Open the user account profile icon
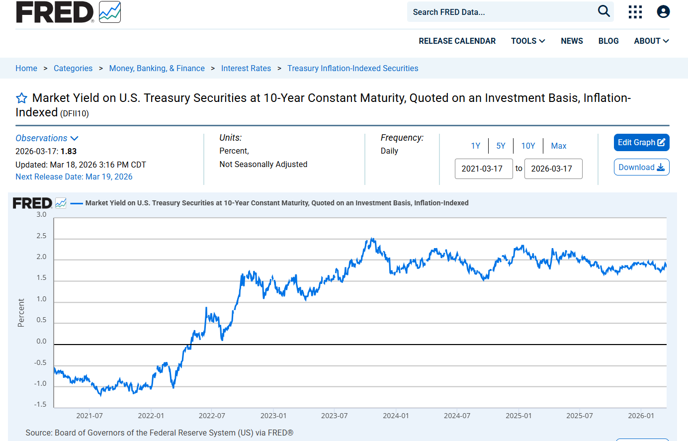688x441 pixels. coord(663,12)
